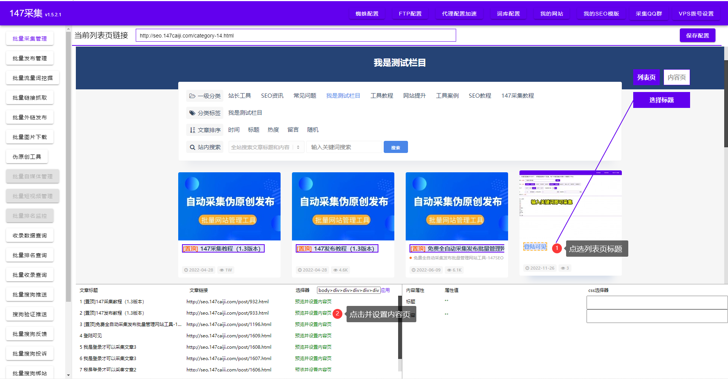
Task: Click the eye icon next to 6.1K views
Action: (449, 270)
